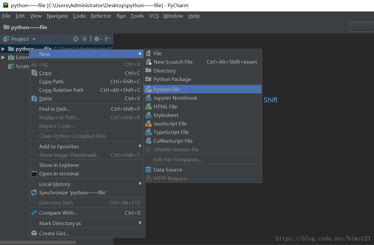Open the New submenu entry
The image size is (374, 245).
(x=86, y=54)
